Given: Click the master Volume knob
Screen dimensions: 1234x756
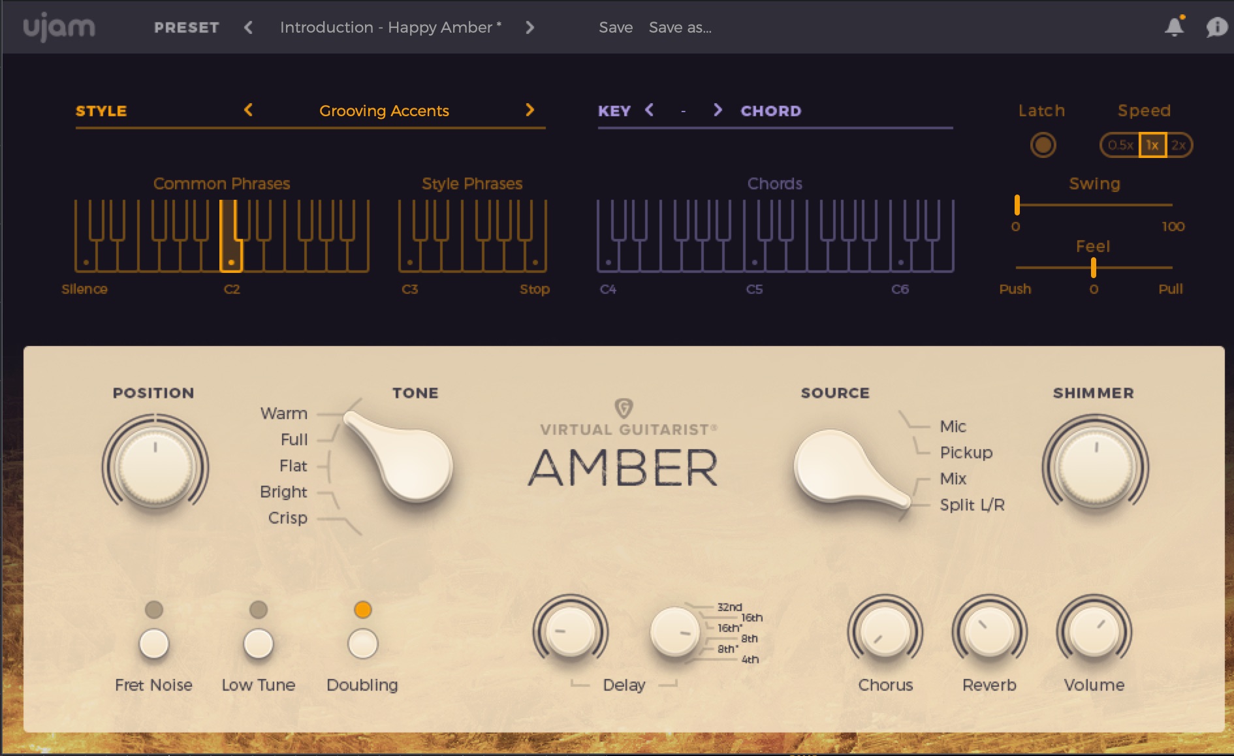Looking at the screenshot, I should tap(1094, 632).
